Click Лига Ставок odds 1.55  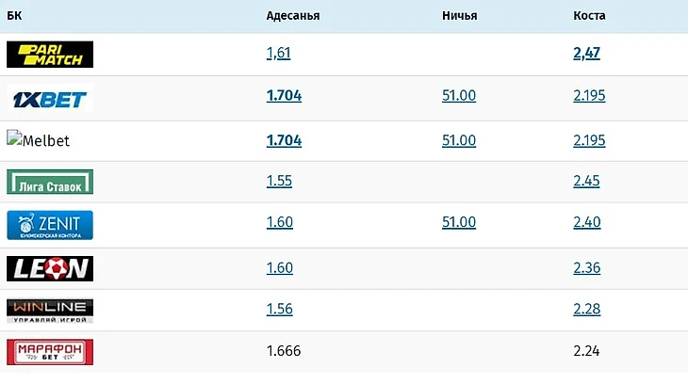coord(279,181)
